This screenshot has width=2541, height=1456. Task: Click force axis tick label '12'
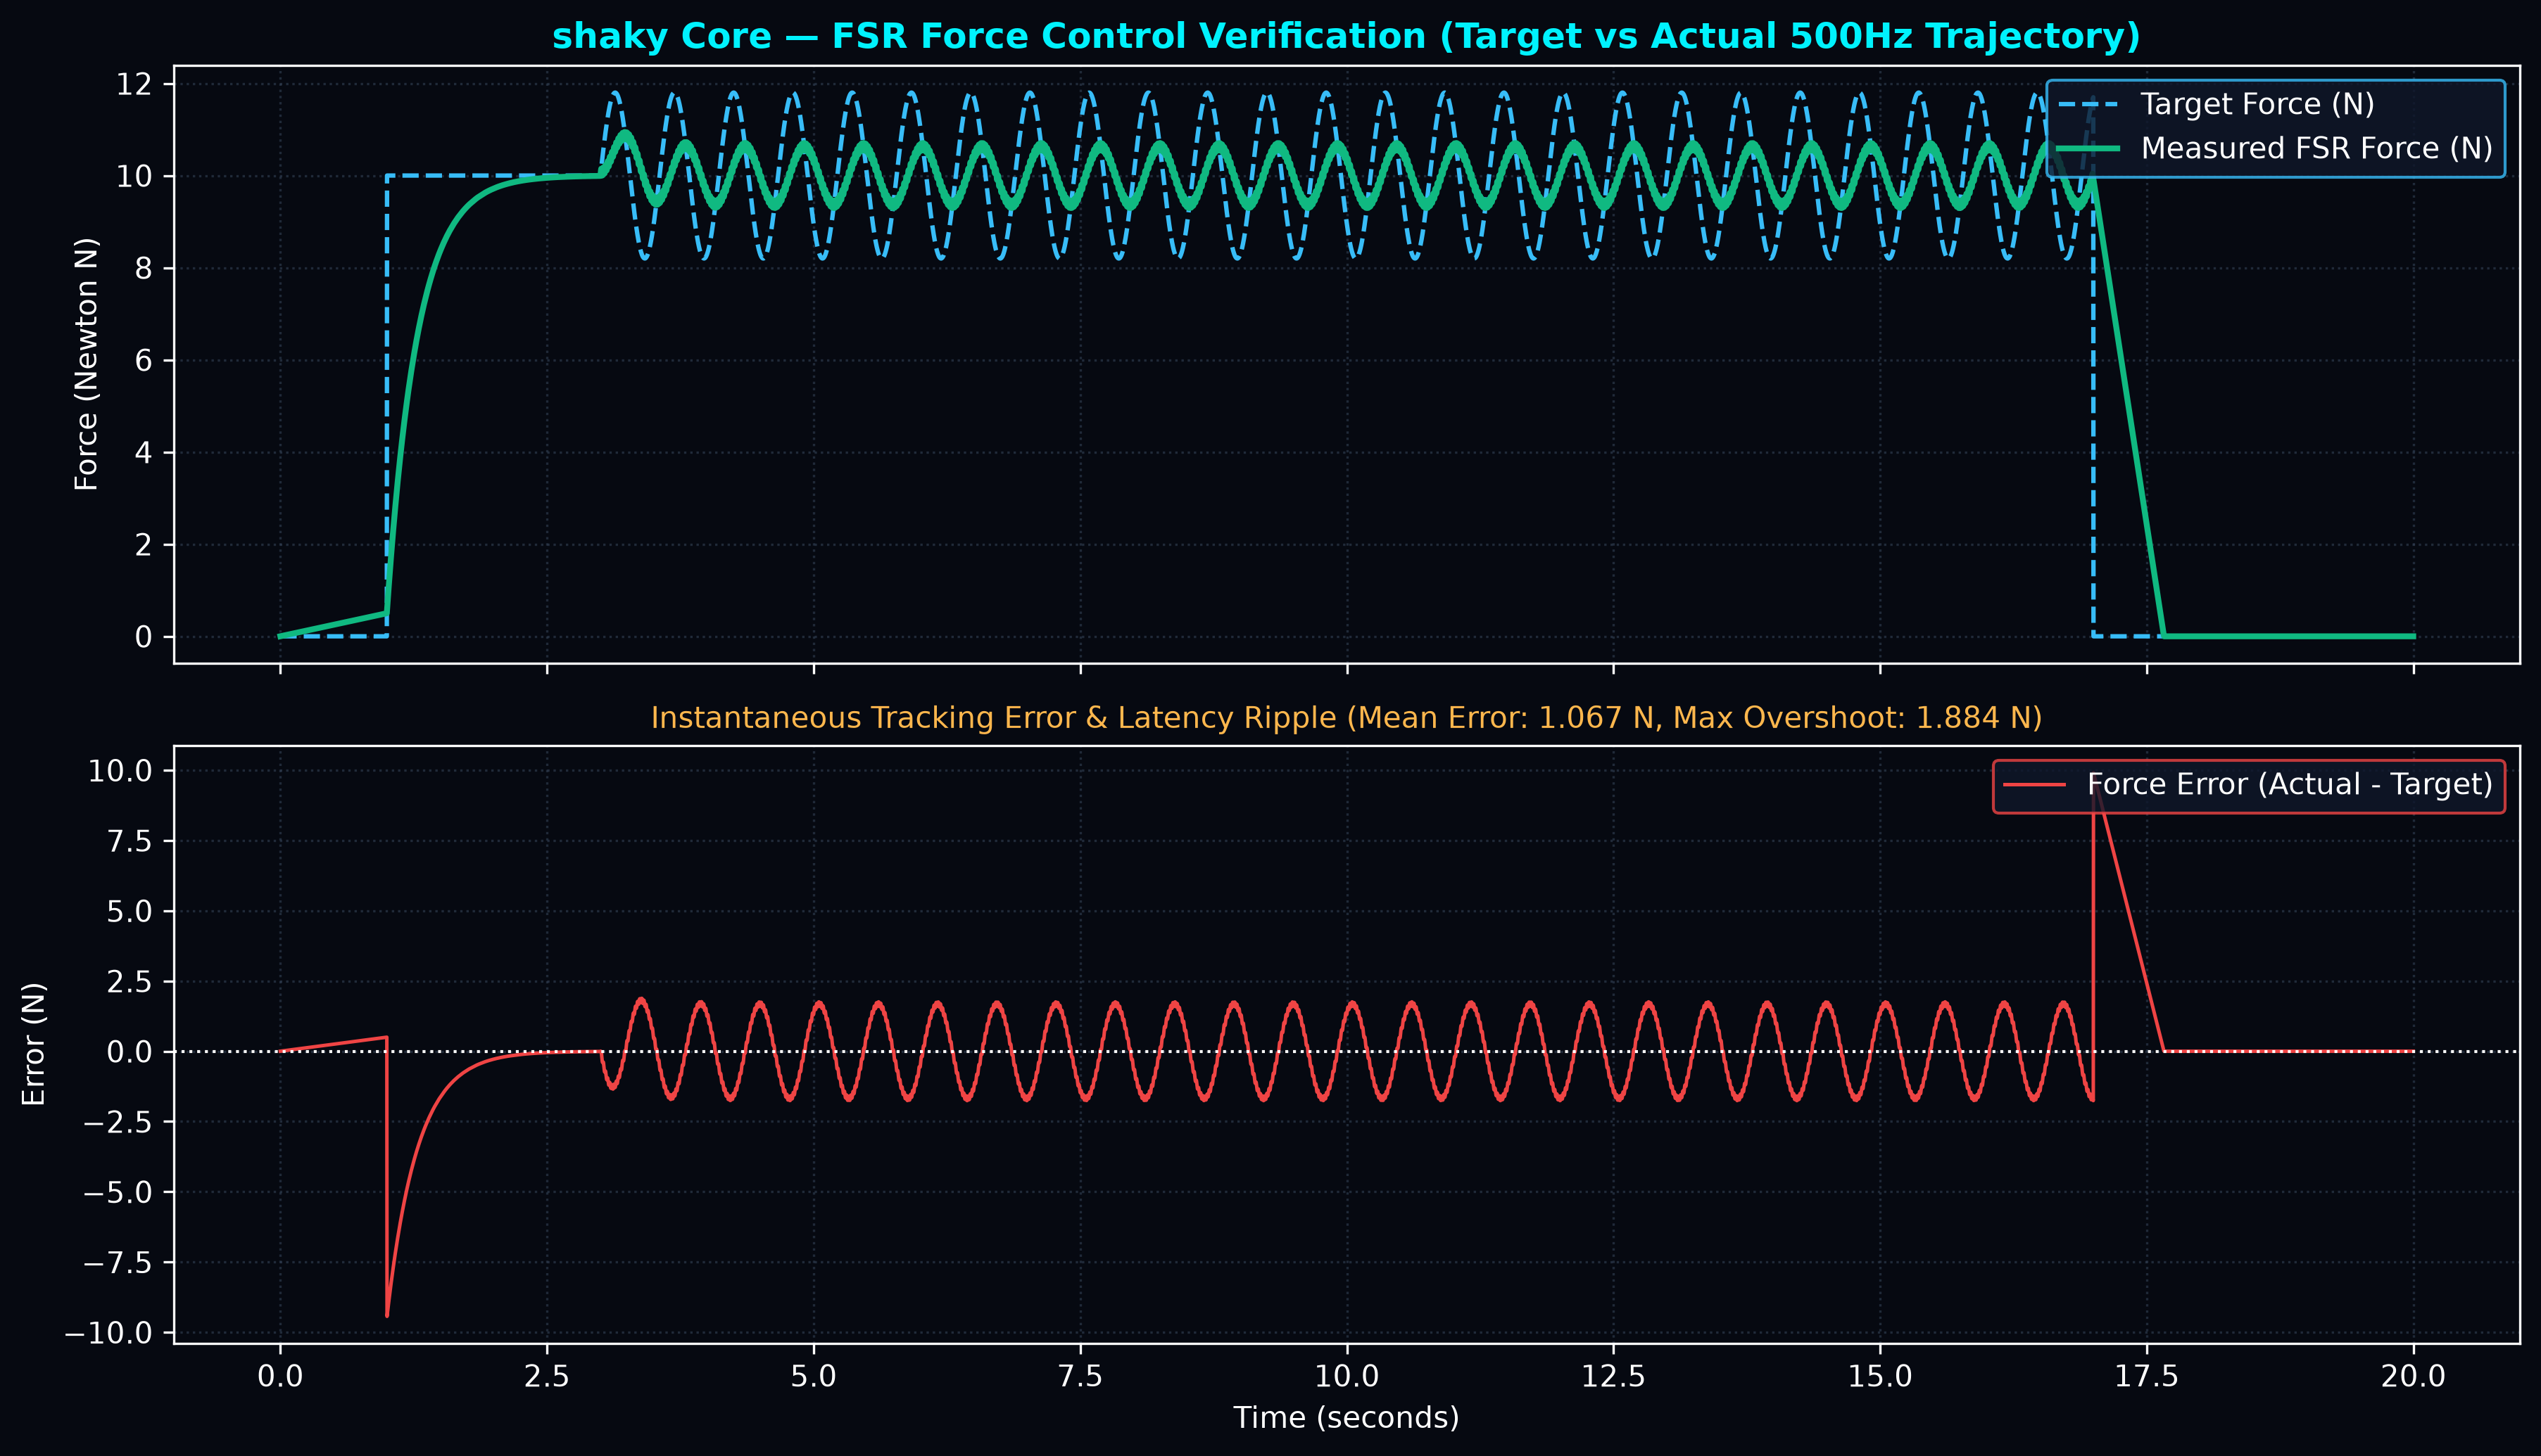(x=134, y=84)
